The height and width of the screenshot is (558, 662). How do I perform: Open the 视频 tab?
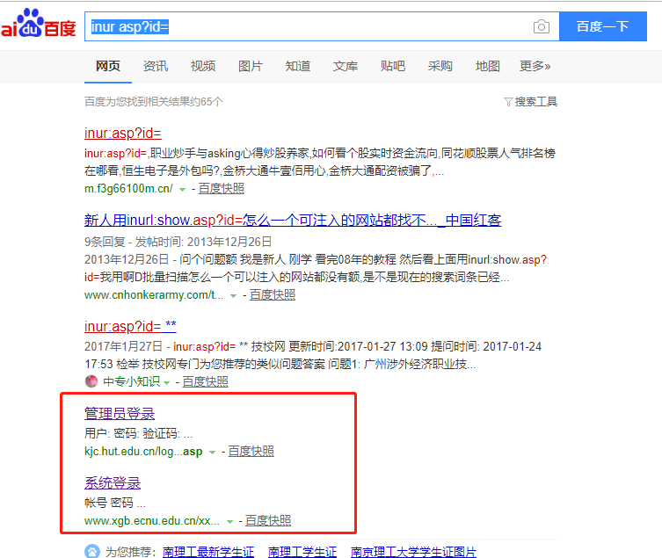tap(203, 66)
